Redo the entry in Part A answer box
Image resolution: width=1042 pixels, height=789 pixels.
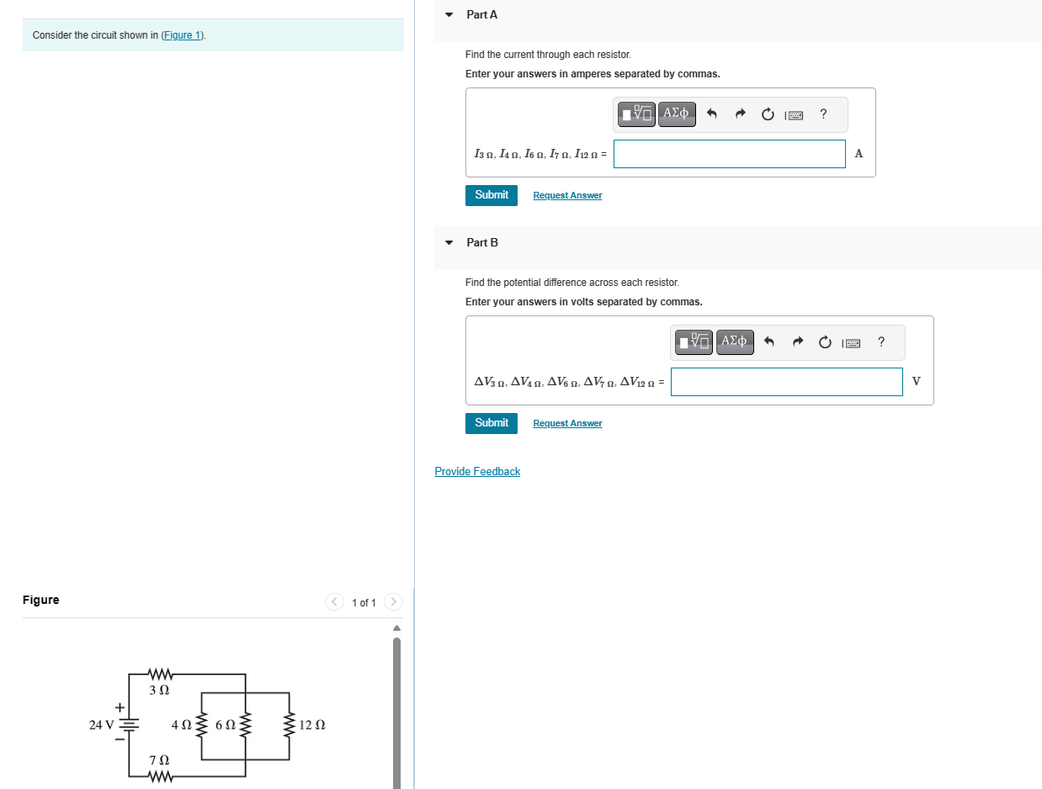pyautogui.click(x=740, y=114)
